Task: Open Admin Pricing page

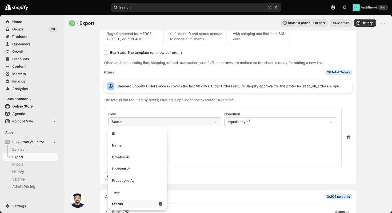Action: point(24,187)
